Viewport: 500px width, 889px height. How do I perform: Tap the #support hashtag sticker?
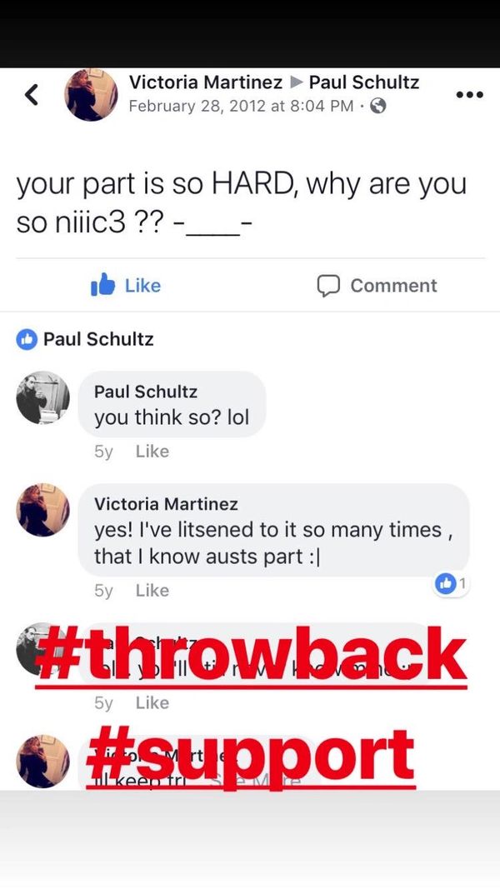[251, 757]
